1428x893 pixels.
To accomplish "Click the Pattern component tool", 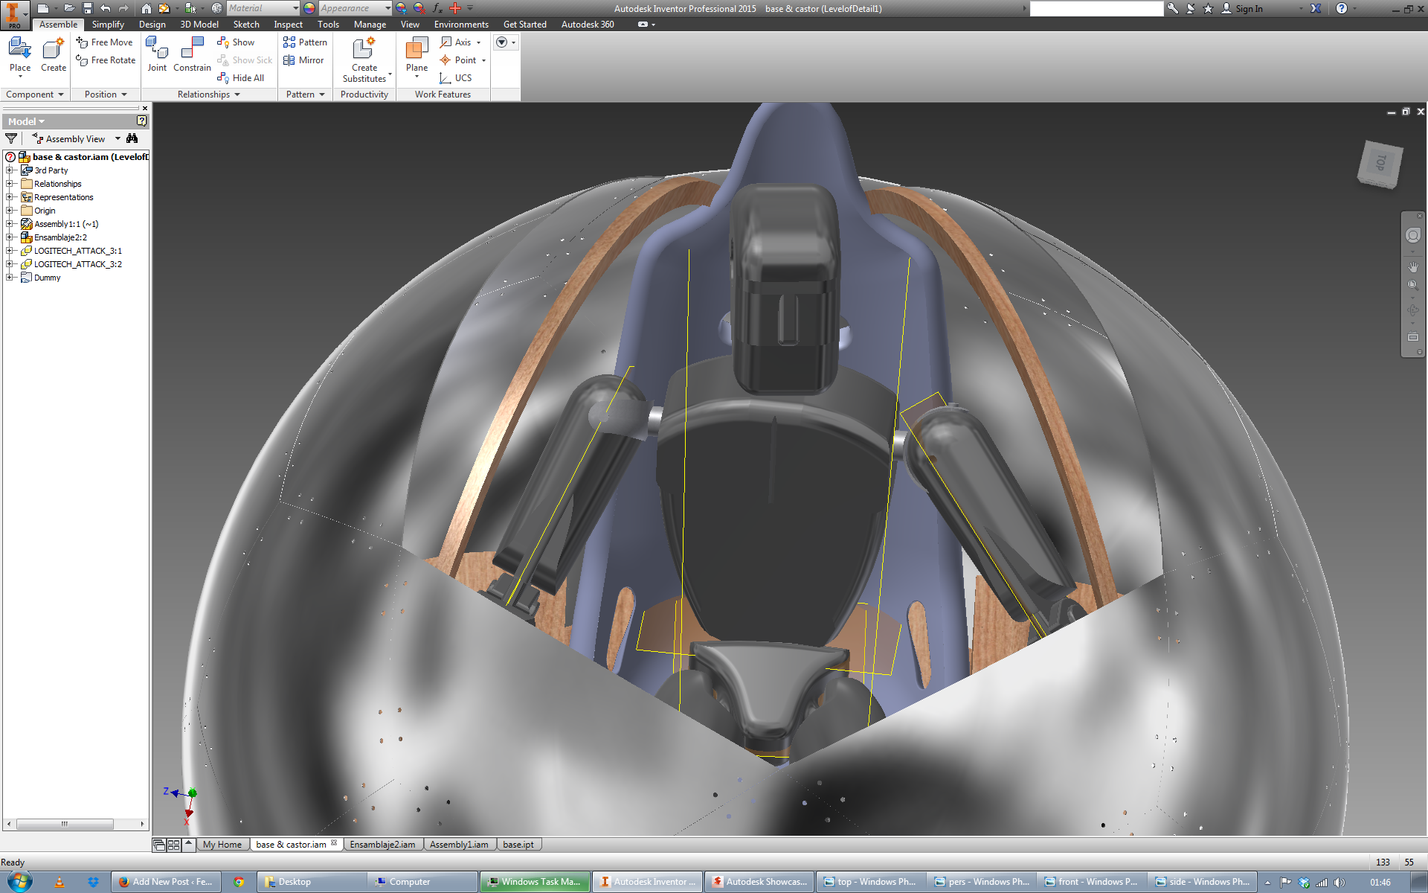I will pos(305,42).
